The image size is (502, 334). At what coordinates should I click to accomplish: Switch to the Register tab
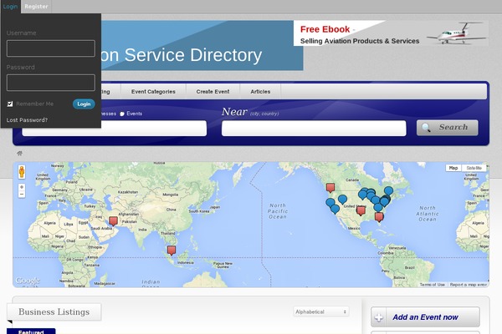click(x=36, y=6)
